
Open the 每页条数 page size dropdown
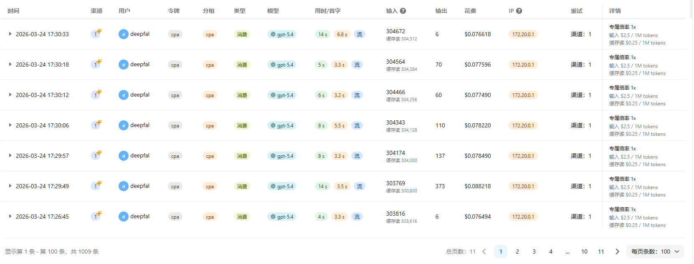[655, 252]
